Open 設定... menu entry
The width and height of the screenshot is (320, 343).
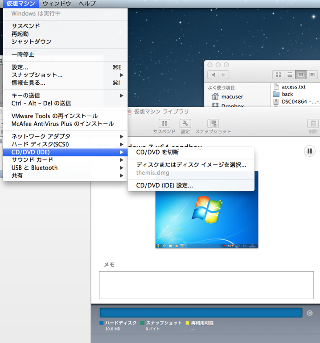pos(65,67)
